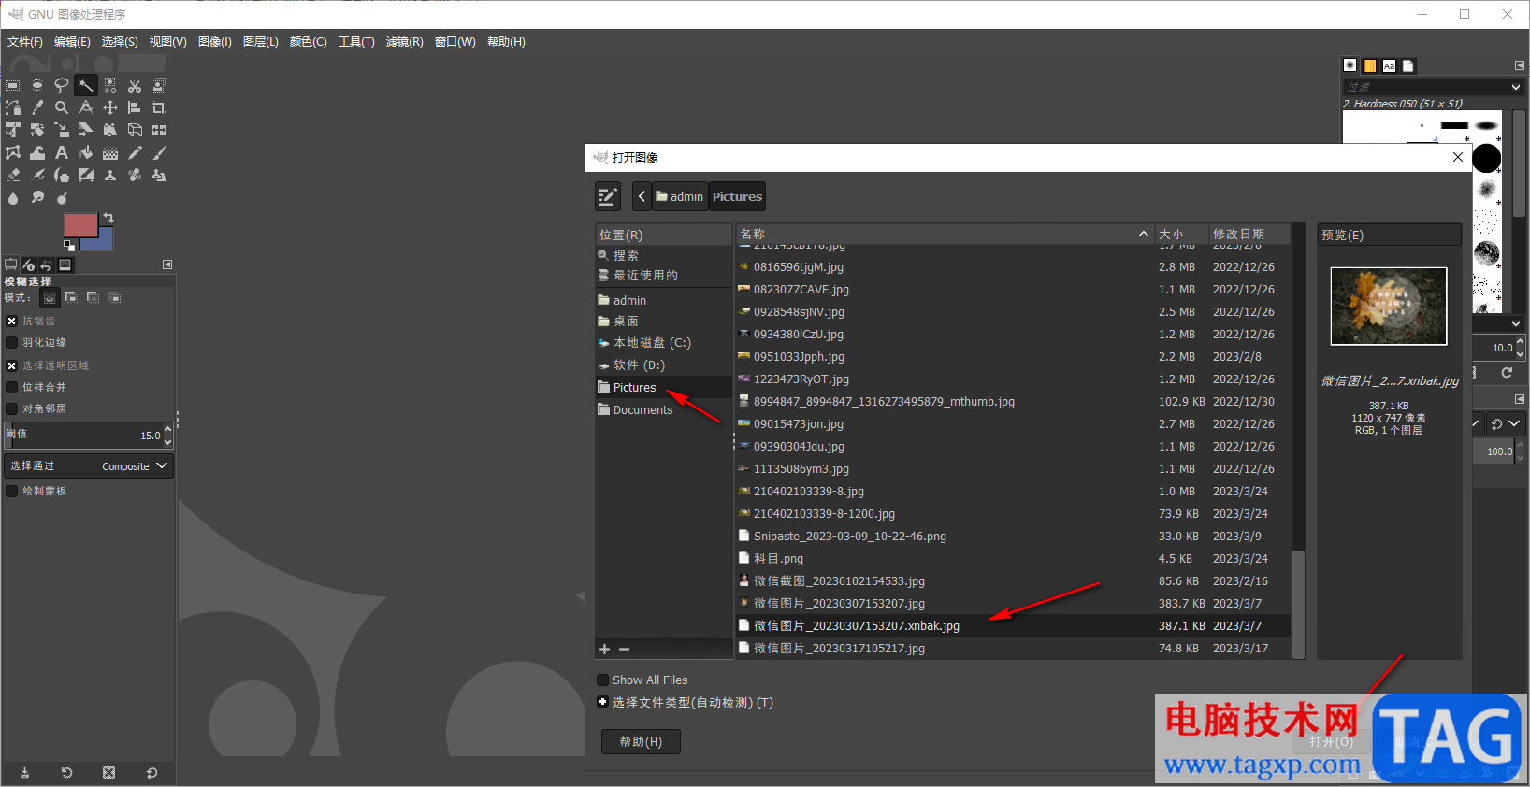Select the Bucket Fill tool
Image resolution: width=1530 pixels, height=787 pixels.
pos(86,152)
